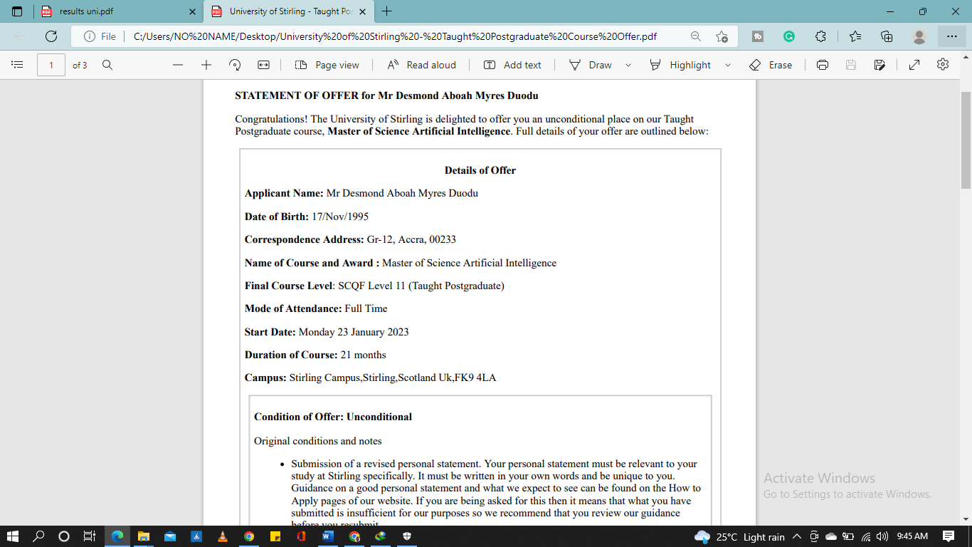Viewport: 972px width, 547px height.
Task: Select the University of Stirling tab
Action: (x=288, y=11)
